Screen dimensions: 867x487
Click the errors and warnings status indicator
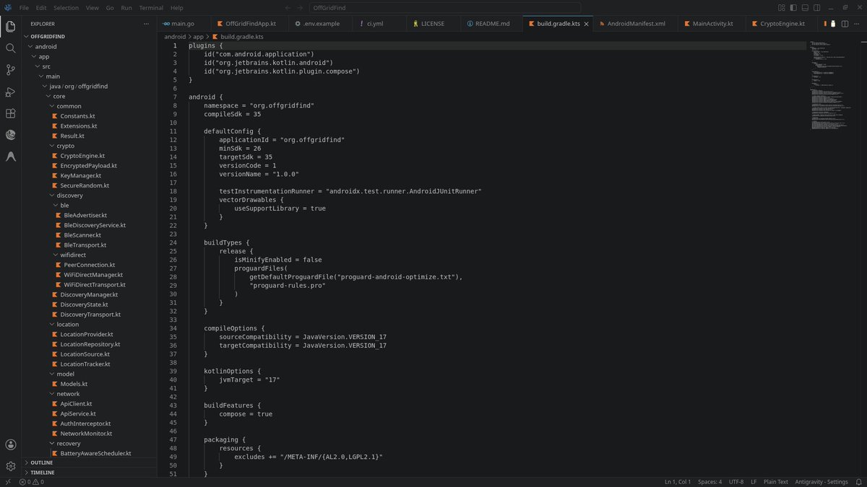coord(33,482)
